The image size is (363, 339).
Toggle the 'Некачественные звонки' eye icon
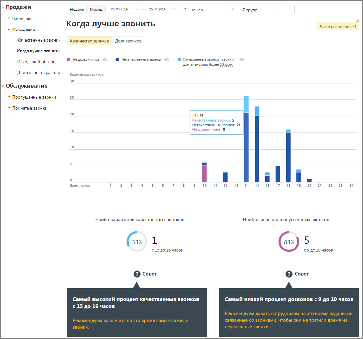click(x=166, y=60)
